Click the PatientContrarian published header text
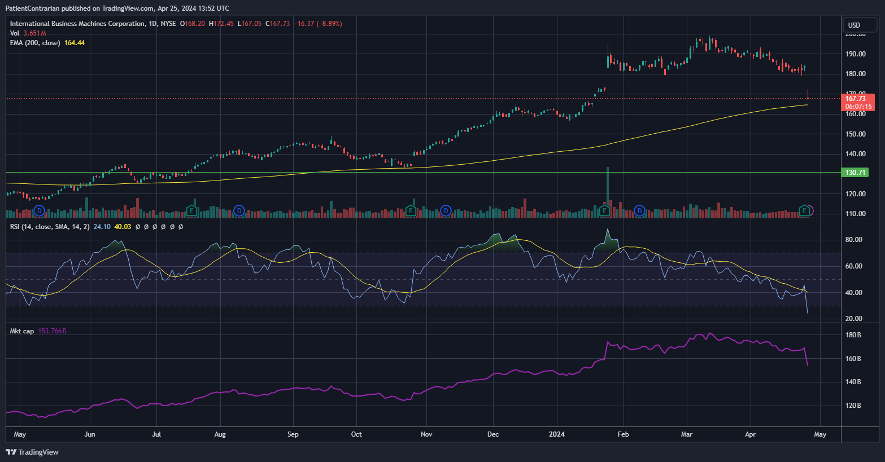This screenshot has width=885, height=462. [x=117, y=8]
